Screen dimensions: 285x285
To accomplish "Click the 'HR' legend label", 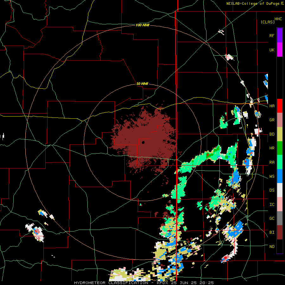I will coord(272,148).
